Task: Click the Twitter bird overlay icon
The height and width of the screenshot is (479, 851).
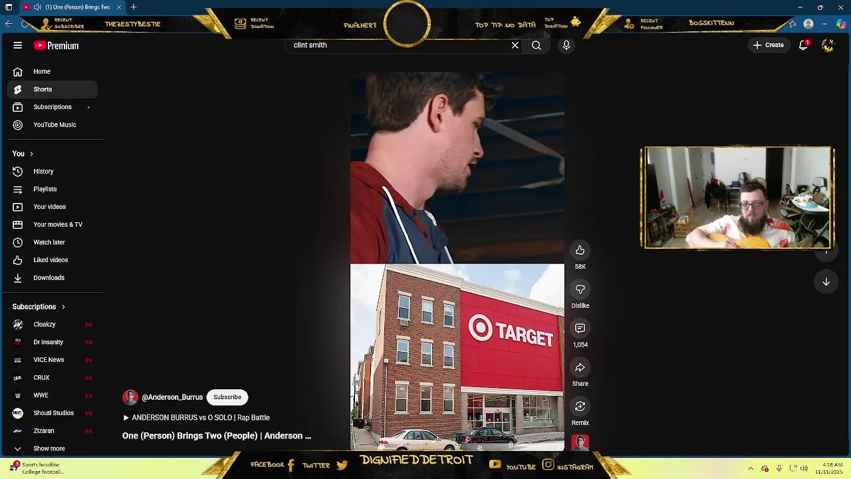Action: 342,465
